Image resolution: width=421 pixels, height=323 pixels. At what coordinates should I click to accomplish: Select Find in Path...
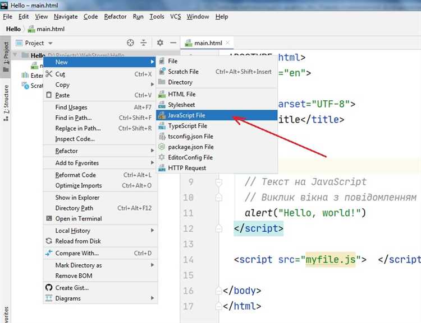[100, 118]
